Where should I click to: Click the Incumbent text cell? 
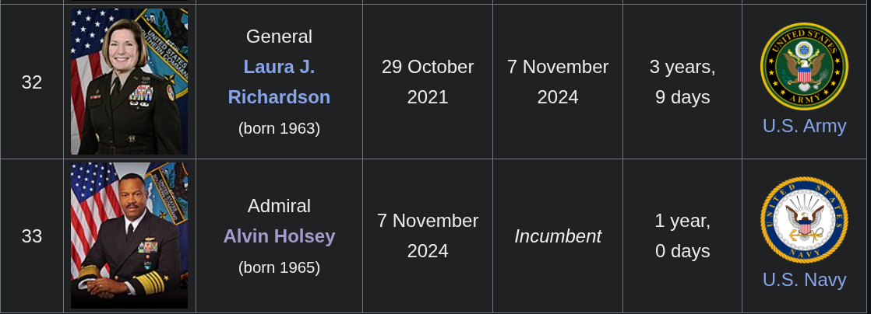[558, 235]
